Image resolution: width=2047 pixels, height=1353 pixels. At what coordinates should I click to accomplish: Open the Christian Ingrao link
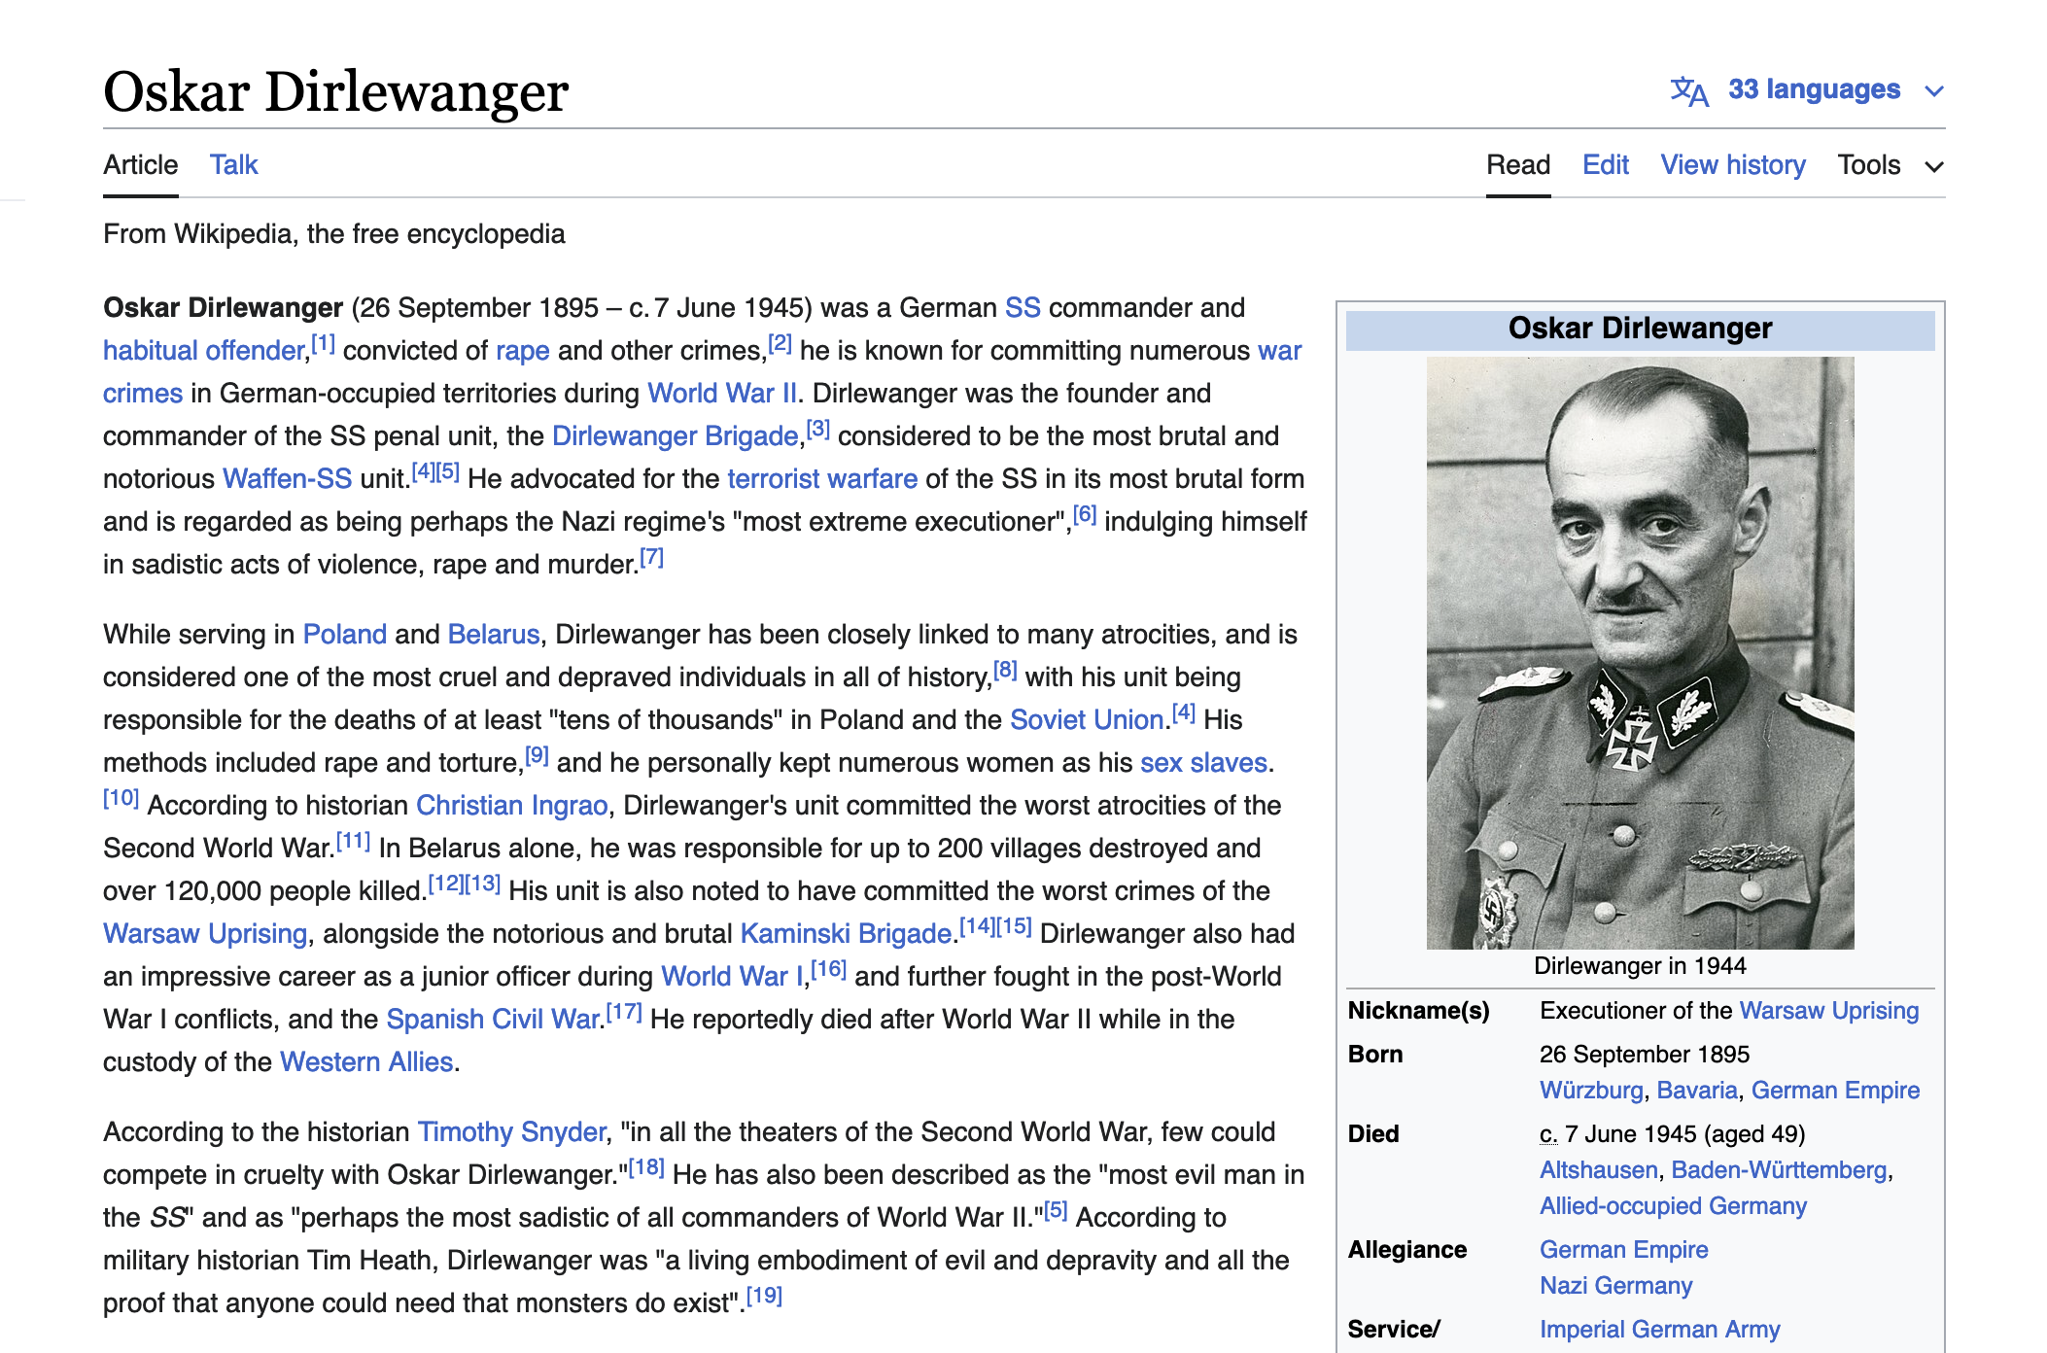512,806
